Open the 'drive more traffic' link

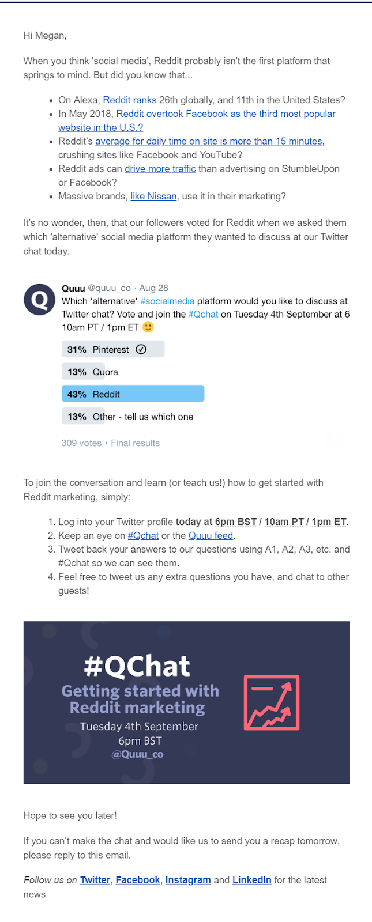tap(160, 169)
